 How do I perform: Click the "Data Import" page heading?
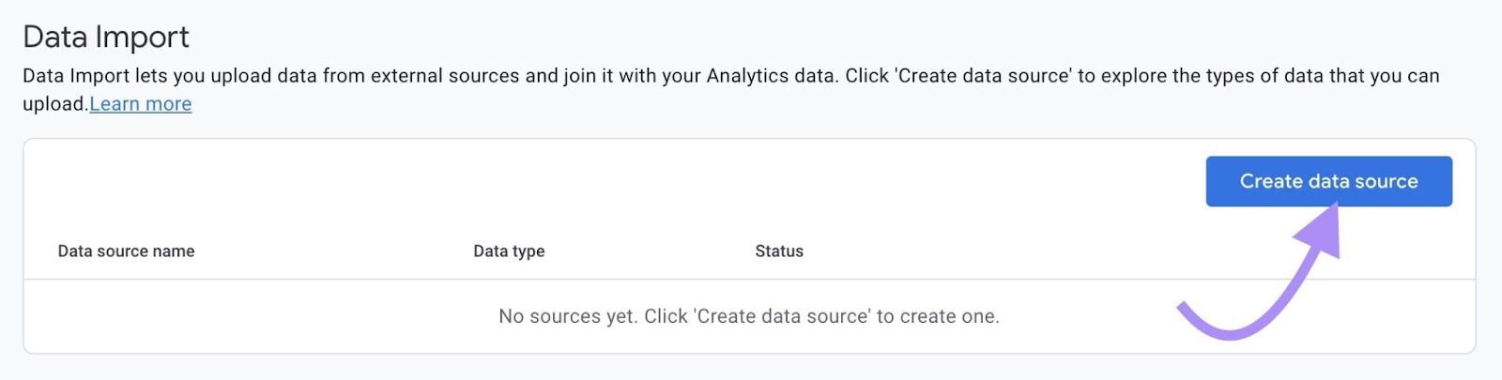click(106, 37)
